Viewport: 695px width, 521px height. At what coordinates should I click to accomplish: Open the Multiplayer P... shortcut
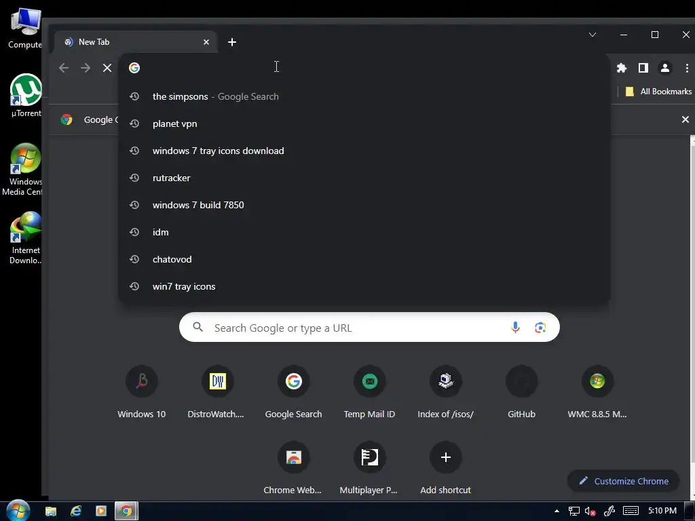(x=369, y=468)
